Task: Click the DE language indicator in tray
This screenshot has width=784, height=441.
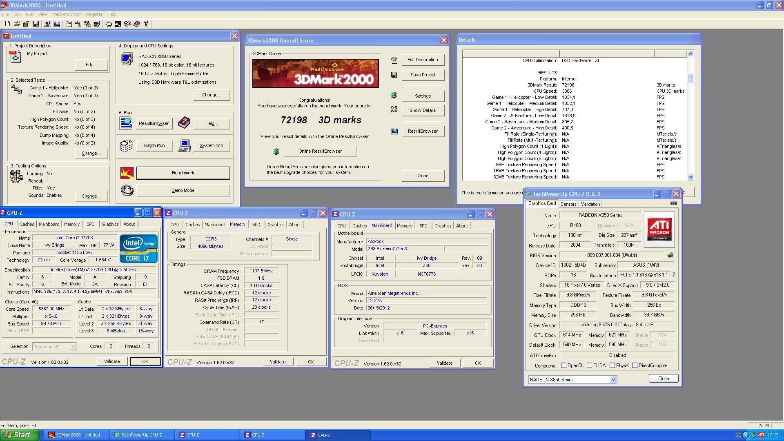Action: click(738, 435)
